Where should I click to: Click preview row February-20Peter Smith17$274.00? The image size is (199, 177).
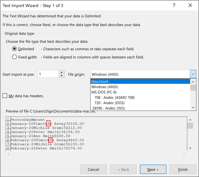pyautogui.click(x=46, y=148)
